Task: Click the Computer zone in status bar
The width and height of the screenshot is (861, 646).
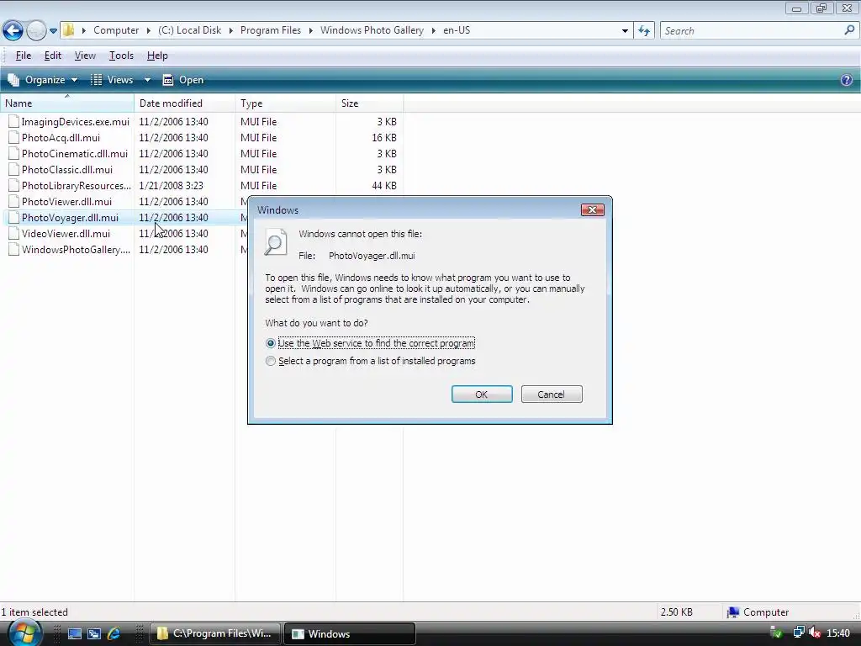Action: [x=758, y=612]
